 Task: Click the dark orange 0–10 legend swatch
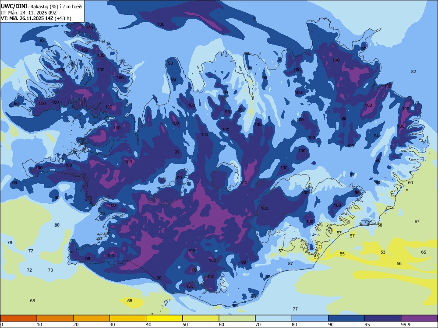(18, 318)
